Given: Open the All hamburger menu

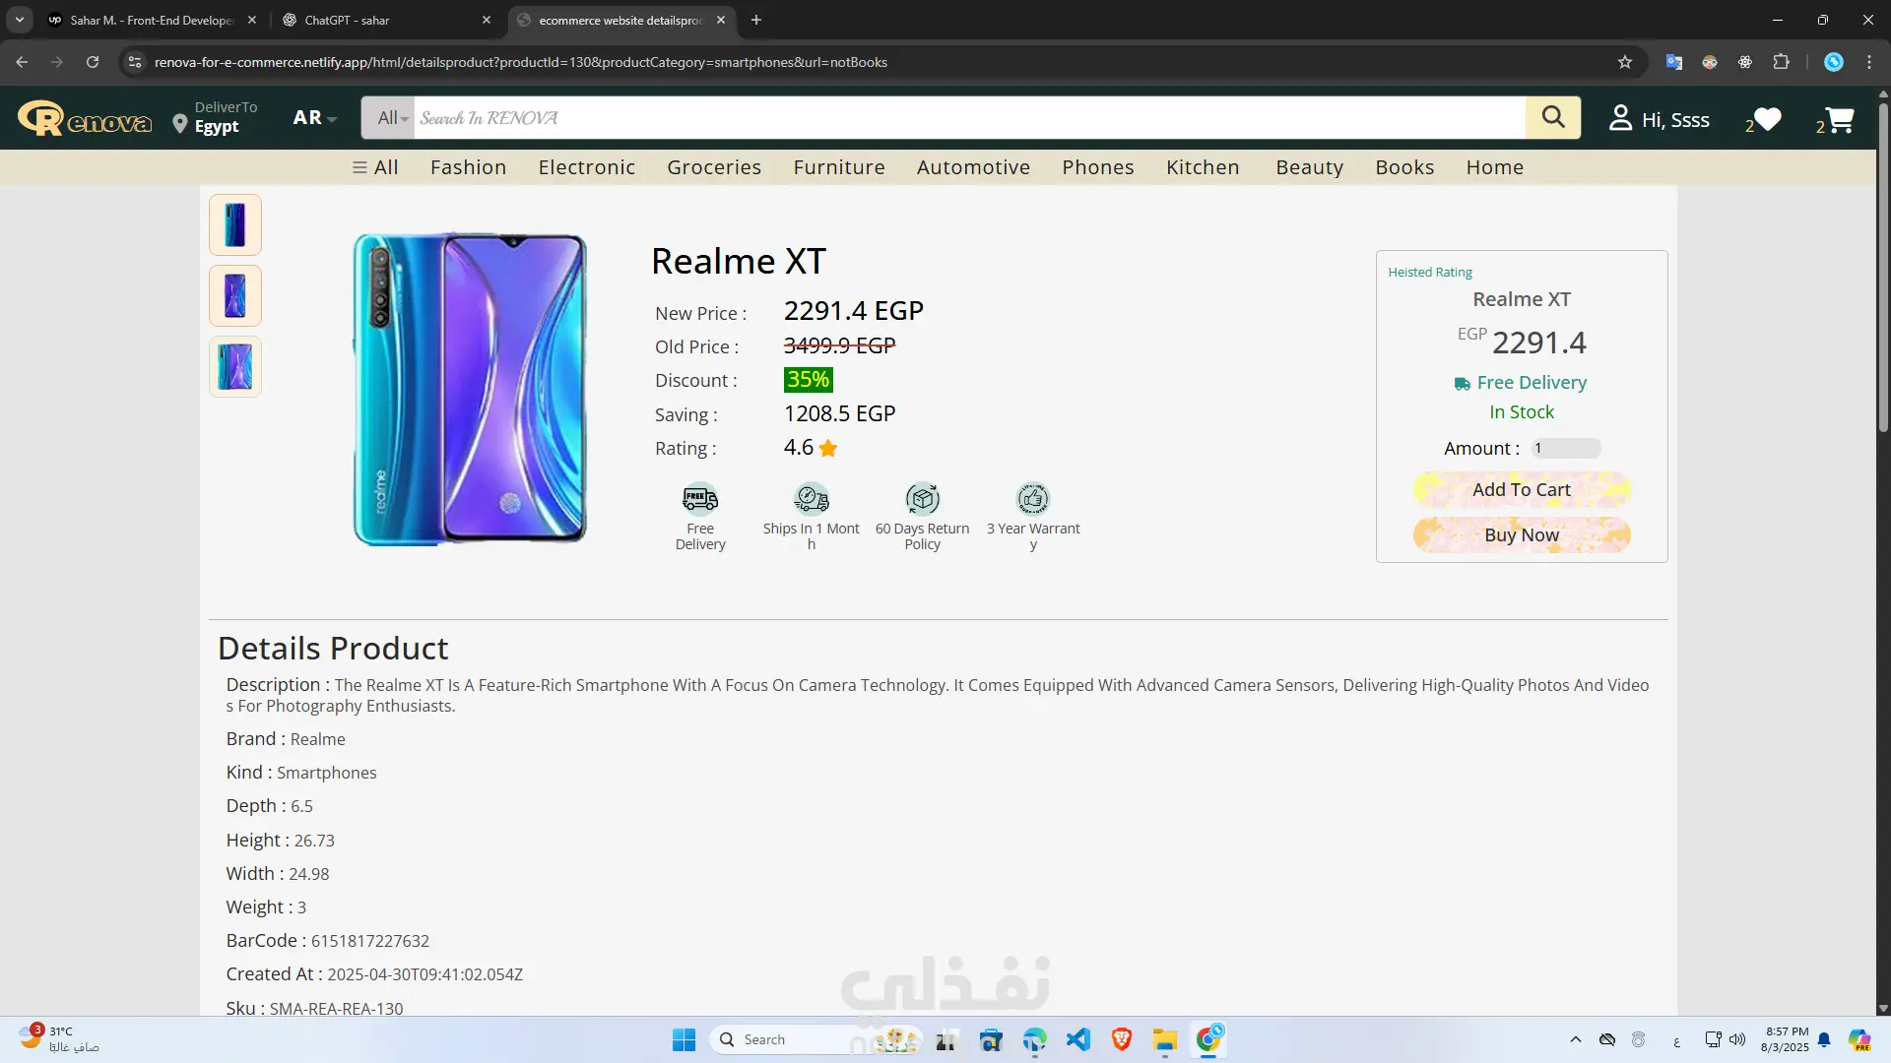Looking at the screenshot, I should pos(375,167).
